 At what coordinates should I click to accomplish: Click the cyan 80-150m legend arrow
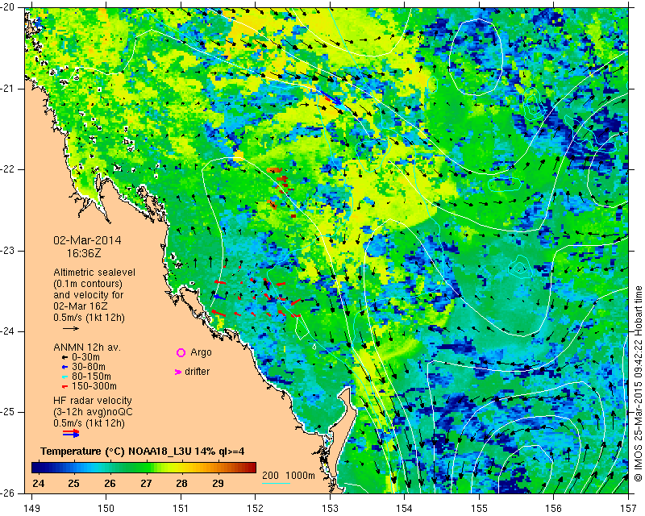tap(64, 377)
